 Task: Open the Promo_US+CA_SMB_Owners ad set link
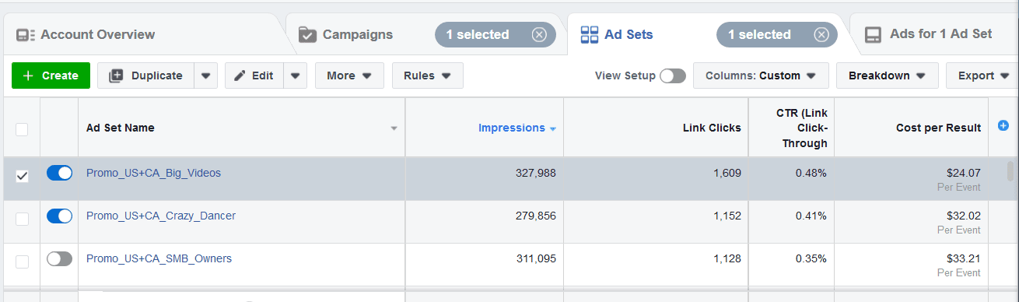[159, 258]
